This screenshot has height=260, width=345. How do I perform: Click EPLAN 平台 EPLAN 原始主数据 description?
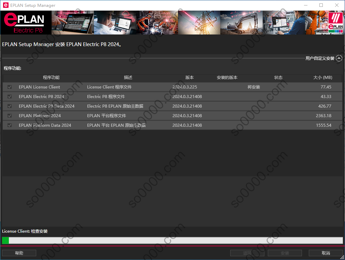116,125
